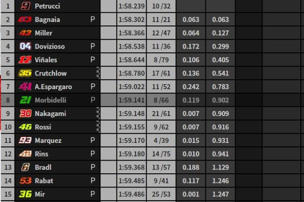Click Rossi's yellow 46 number logo
Viewport: 304px width, 202px height.
(26, 127)
